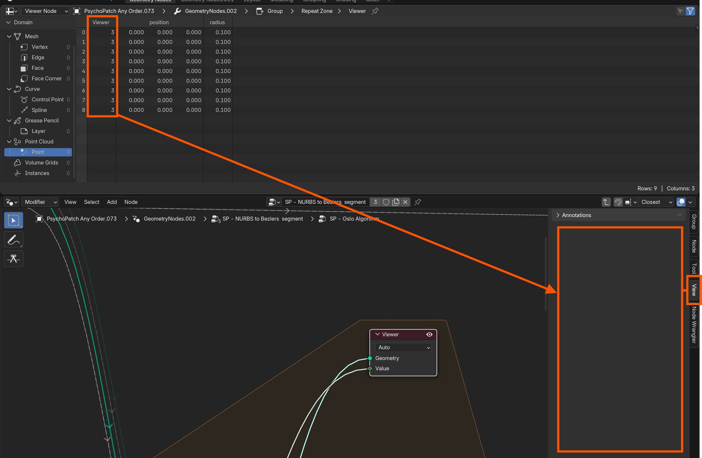
Task: Click the node group user count 3
Action: click(375, 202)
